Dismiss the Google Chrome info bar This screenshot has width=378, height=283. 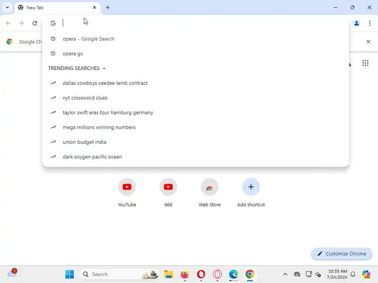[x=368, y=42]
